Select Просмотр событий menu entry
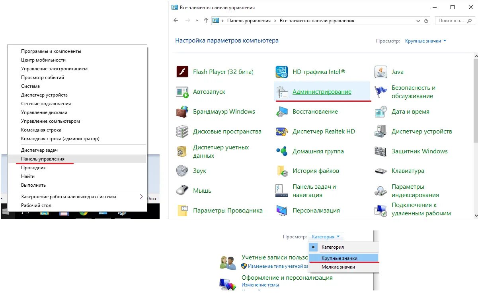The height and width of the screenshot is (294, 478). click(78, 77)
